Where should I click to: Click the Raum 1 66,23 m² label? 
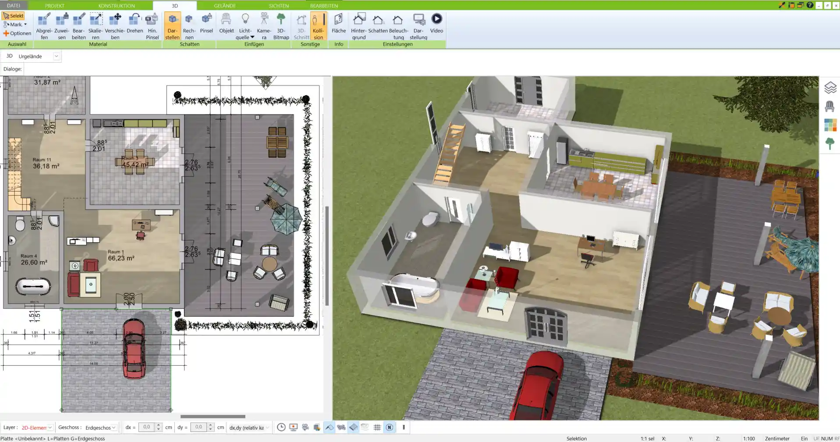pyautogui.click(x=121, y=255)
